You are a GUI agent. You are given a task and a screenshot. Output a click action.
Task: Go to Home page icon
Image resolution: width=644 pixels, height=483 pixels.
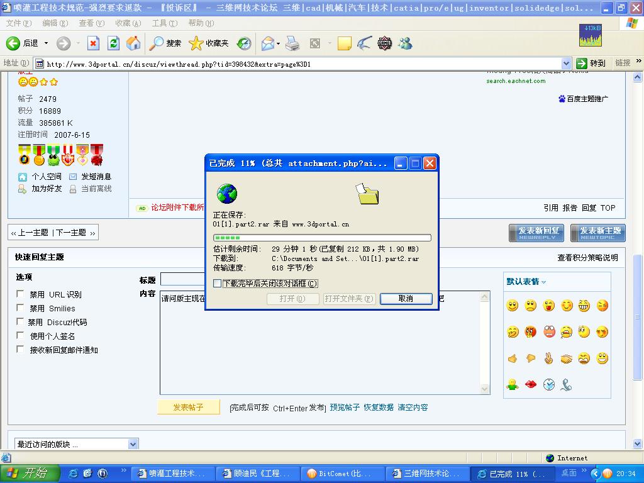point(133,43)
